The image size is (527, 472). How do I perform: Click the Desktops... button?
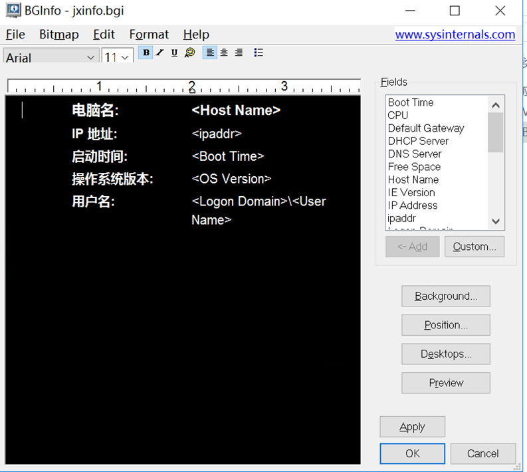[x=446, y=354]
